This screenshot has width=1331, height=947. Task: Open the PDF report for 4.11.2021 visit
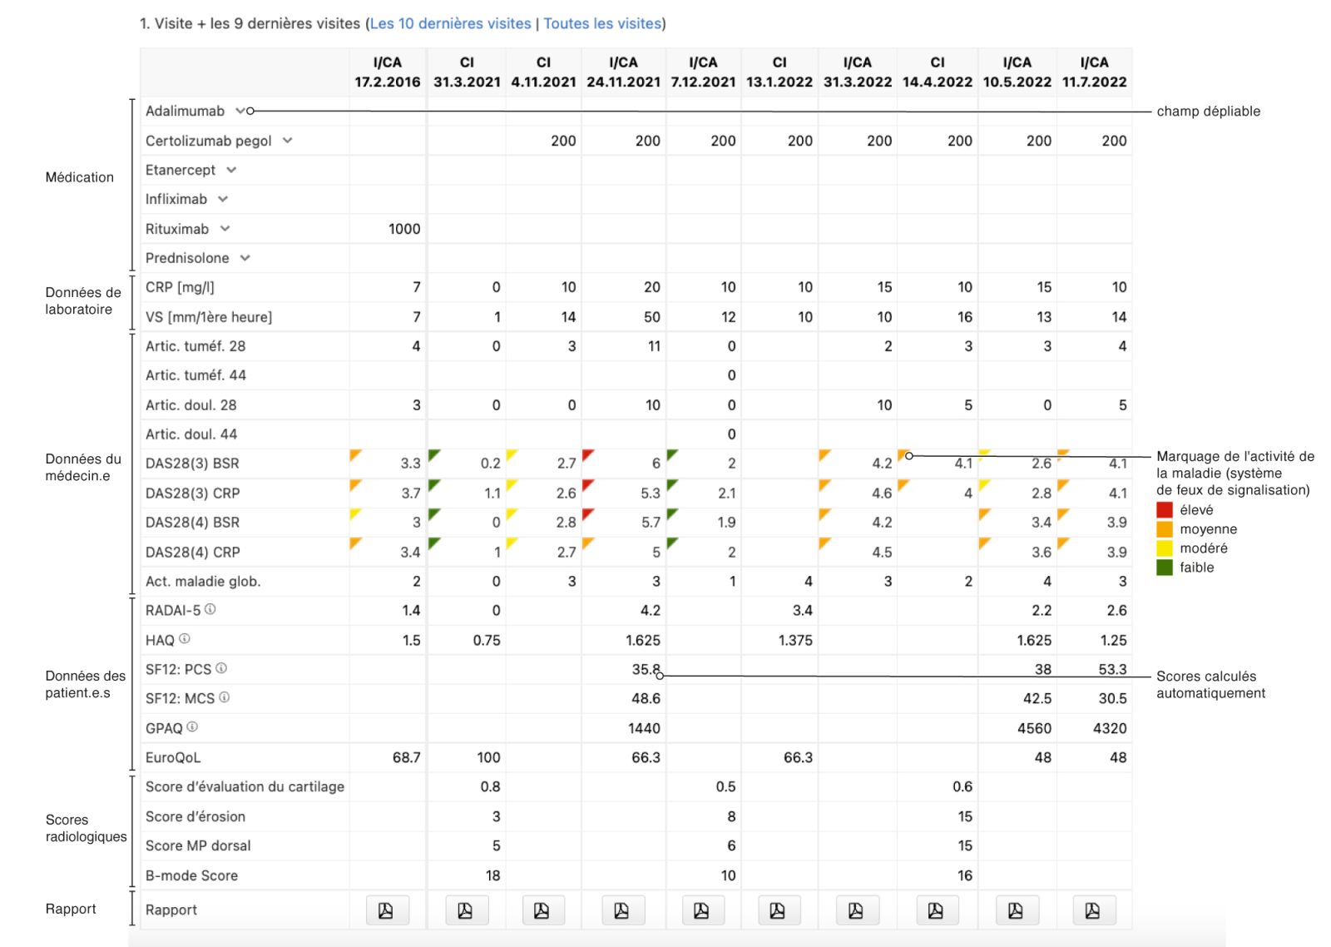542,910
